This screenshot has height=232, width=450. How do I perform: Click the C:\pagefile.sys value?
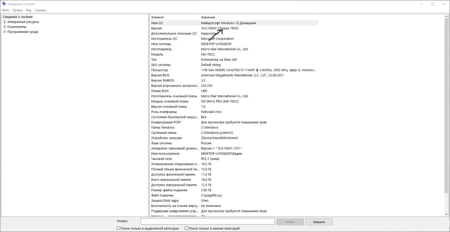pos(211,196)
